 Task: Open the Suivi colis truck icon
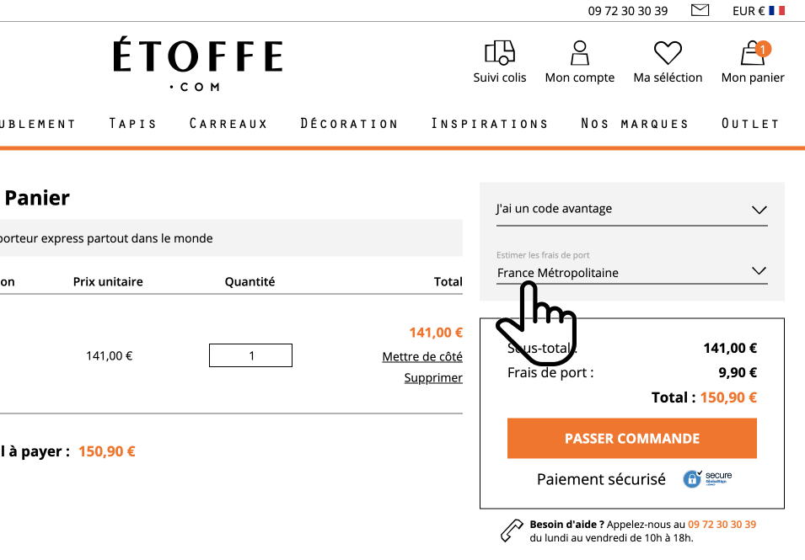[x=500, y=53]
